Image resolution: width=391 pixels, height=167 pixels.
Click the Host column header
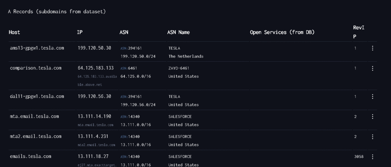(x=15, y=32)
